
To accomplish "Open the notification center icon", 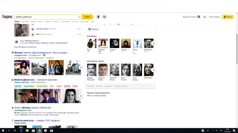I will coord(234,131).
